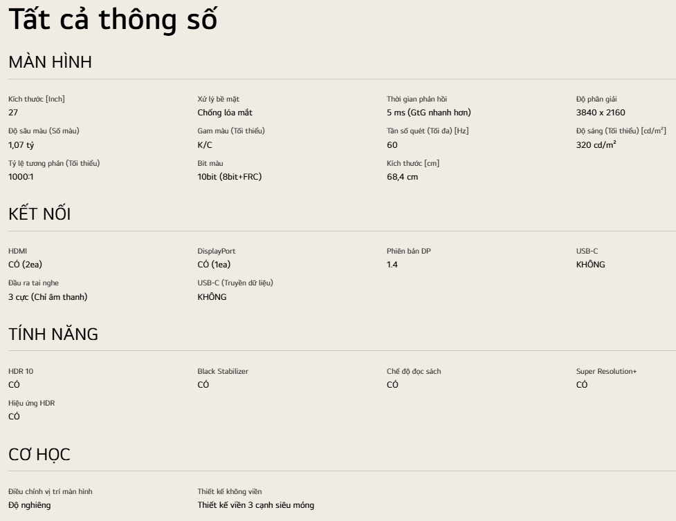Image resolution: width=676 pixels, height=521 pixels.
Task: Click the "Black Stabilizer" feature label
Action: pos(223,372)
